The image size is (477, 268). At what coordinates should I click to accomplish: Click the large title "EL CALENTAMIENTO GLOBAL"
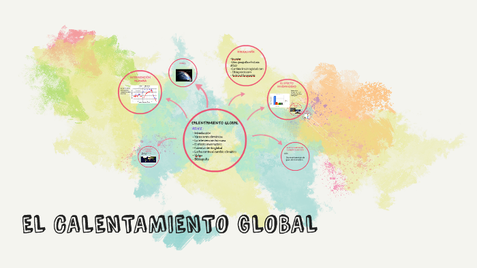pyautogui.click(x=170, y=224)
